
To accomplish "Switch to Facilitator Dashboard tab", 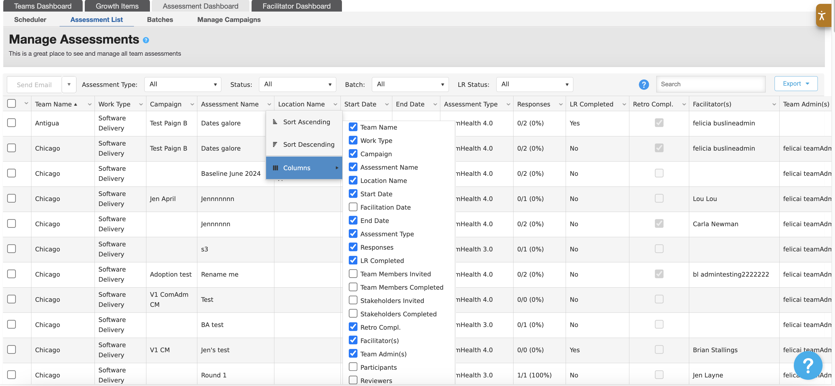I will [297, 6].
